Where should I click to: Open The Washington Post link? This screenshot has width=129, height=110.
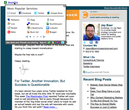(x=37, y=96)
